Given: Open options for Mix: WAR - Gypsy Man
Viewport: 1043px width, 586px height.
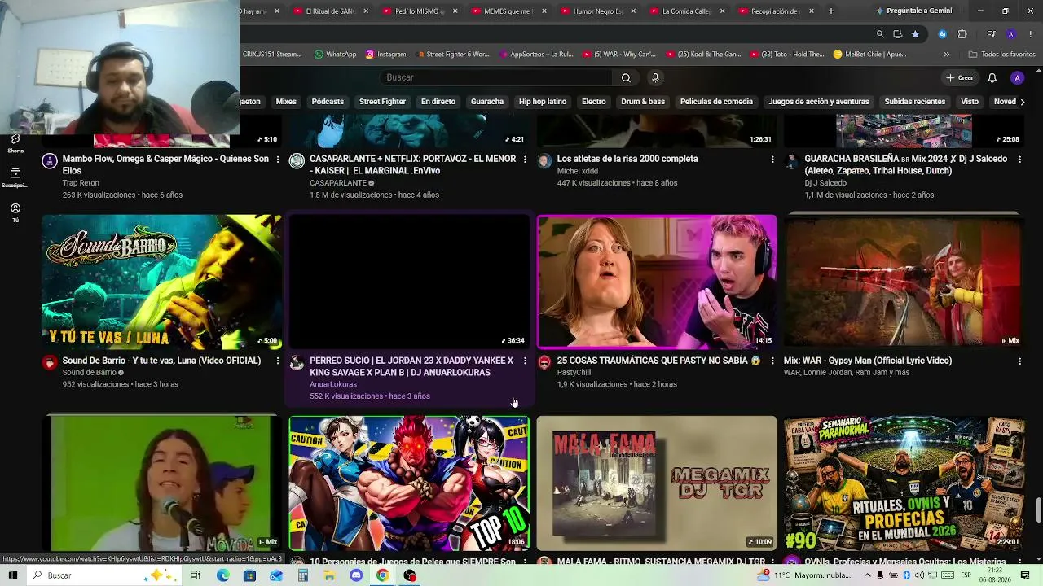Looking at the screenshot, I should coord(1019,361).
